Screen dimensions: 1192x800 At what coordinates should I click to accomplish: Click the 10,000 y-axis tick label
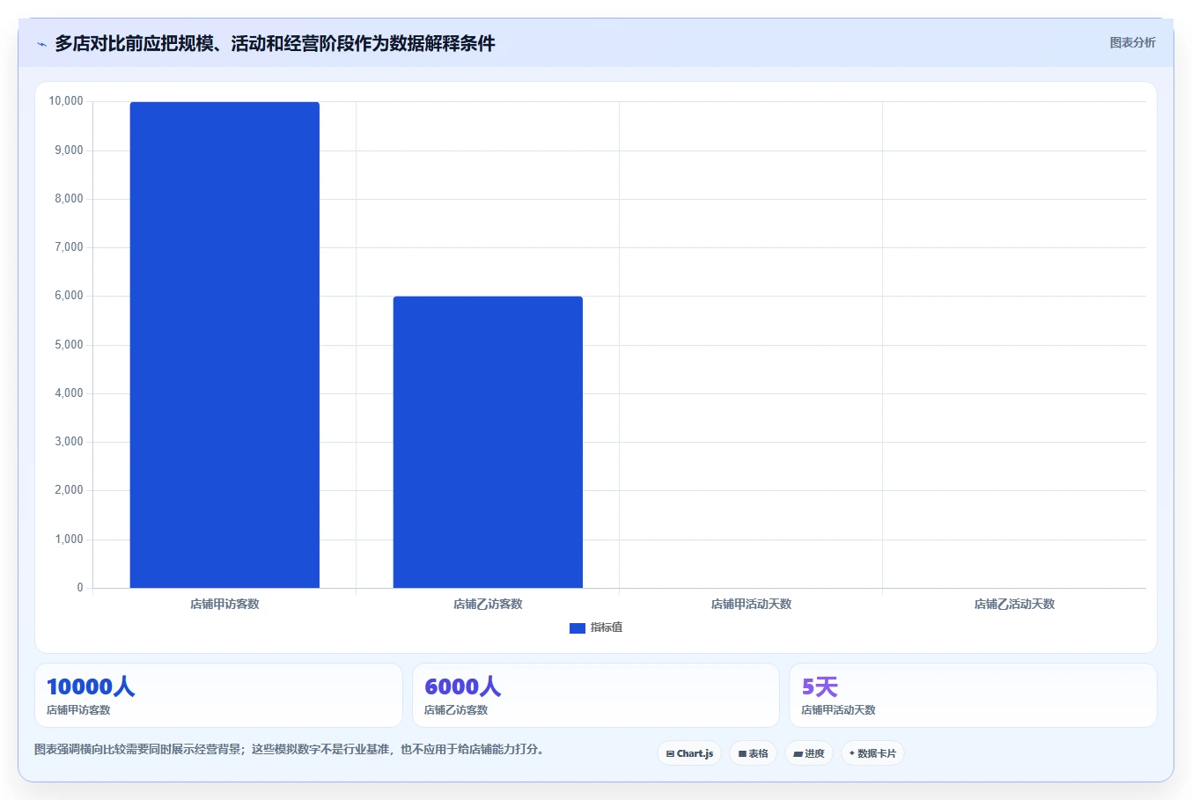point(66,101)
